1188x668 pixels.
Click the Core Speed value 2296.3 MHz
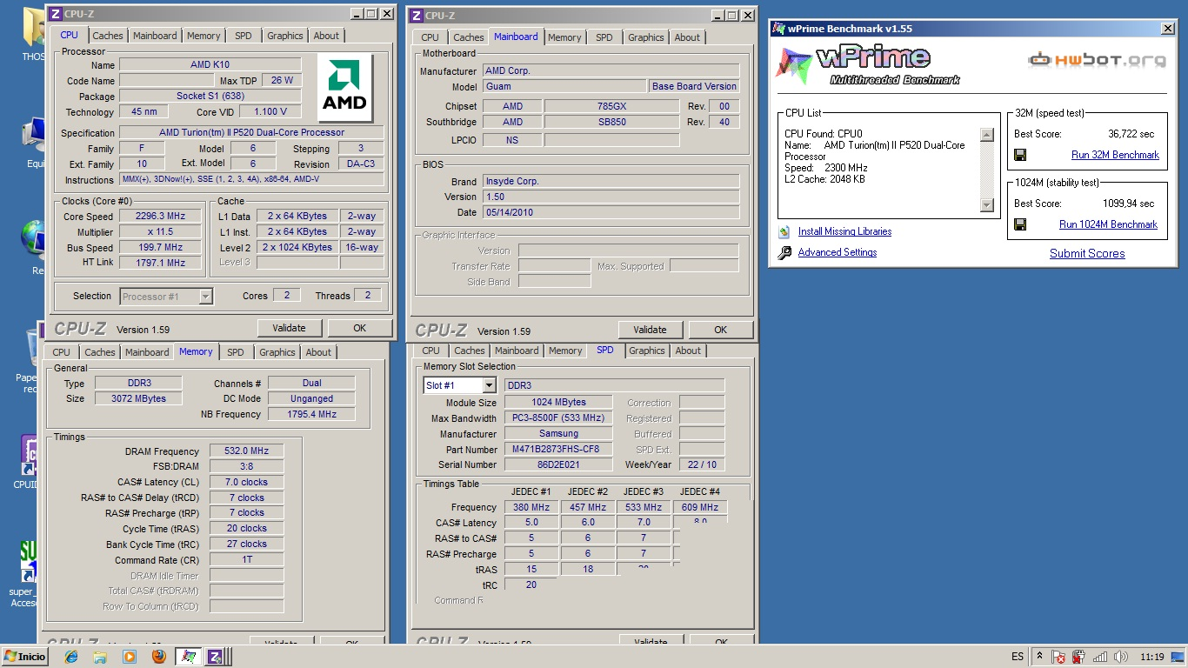tap(160, 217)
